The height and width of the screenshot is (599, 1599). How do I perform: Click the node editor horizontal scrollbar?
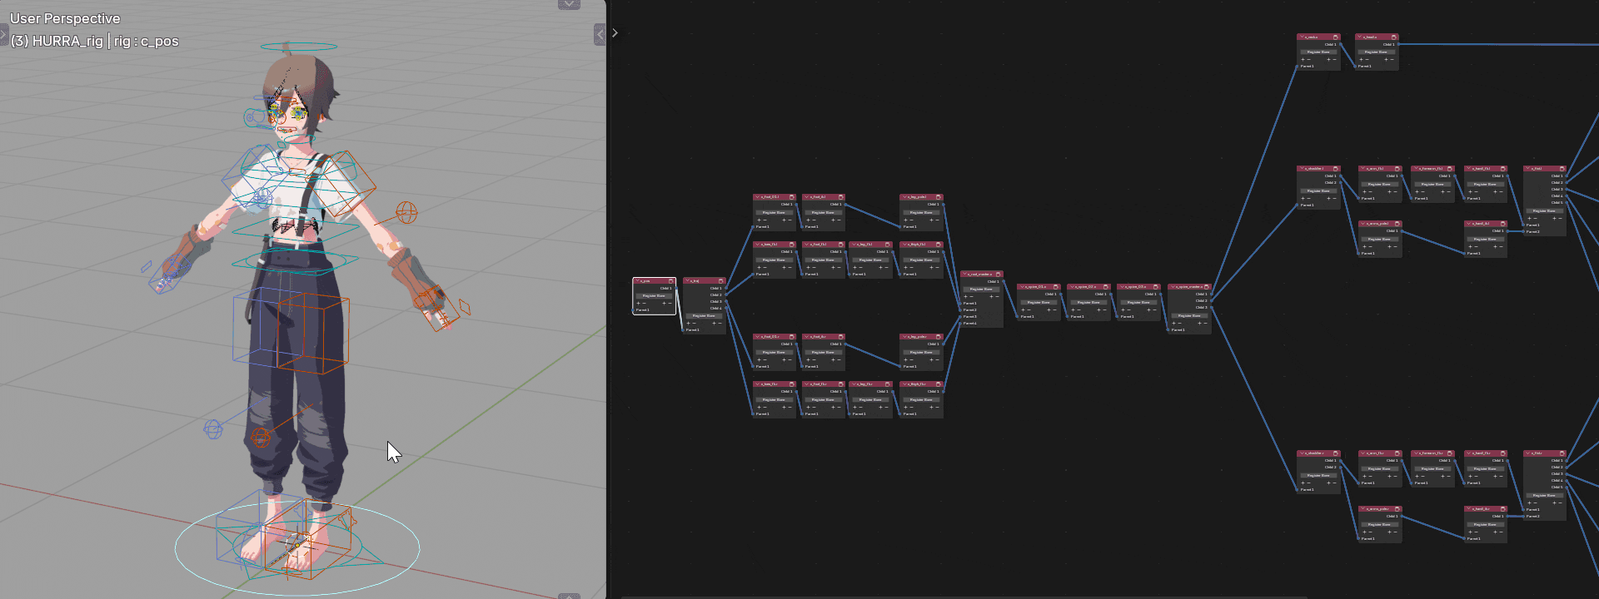pyautogui.click(x=958, y=597)
